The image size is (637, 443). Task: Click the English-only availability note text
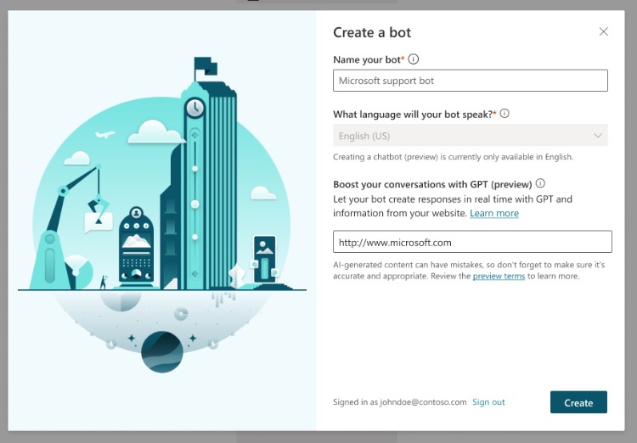453,157
